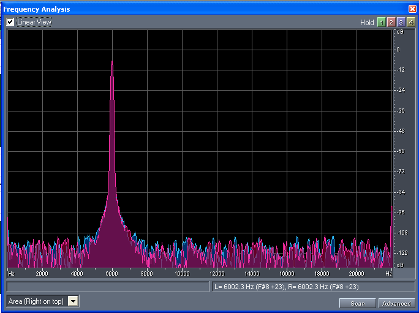Click the Scan button
This screenshot has height=313, width=419.
[358, 304]
